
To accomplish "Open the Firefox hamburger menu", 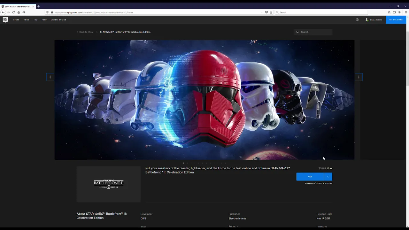I will [406, 12].
